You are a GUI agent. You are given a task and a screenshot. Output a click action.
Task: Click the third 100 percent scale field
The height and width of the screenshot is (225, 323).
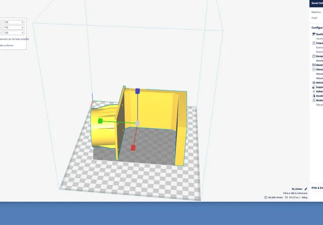coord(14,33)
